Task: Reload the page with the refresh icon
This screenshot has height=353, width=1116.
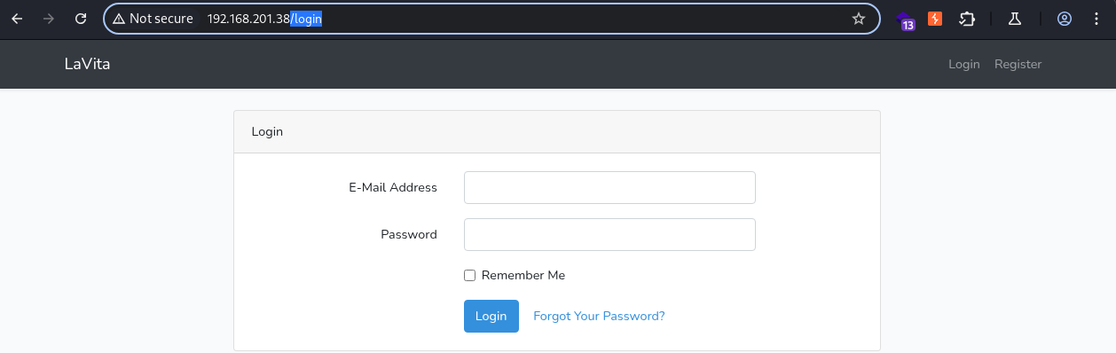Action: [81, 19]
